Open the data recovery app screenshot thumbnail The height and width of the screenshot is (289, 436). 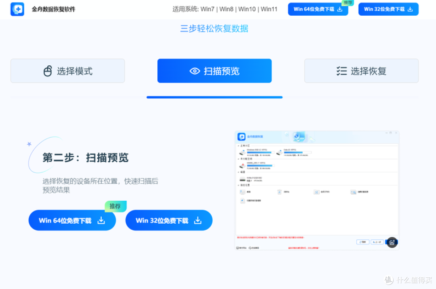317,190
